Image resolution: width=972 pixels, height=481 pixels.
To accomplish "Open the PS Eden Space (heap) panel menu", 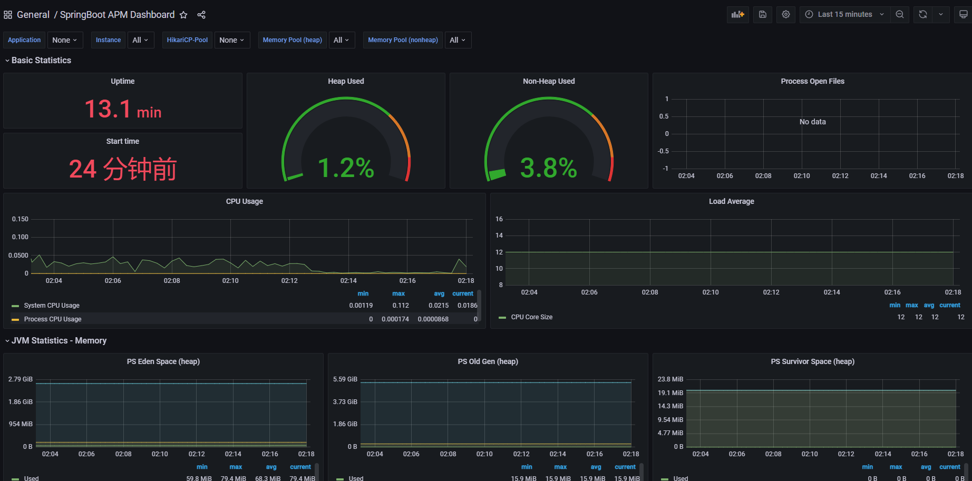I will pyautogui.click(x=163, y=361).
